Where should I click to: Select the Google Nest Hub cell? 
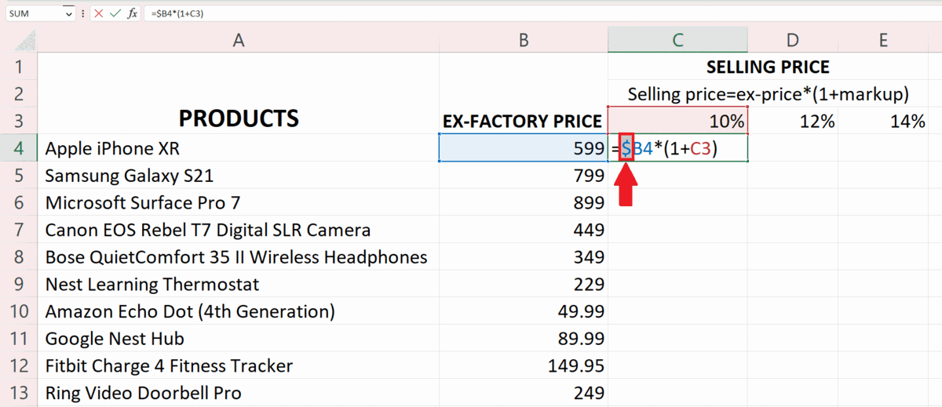tap(238, 338)
